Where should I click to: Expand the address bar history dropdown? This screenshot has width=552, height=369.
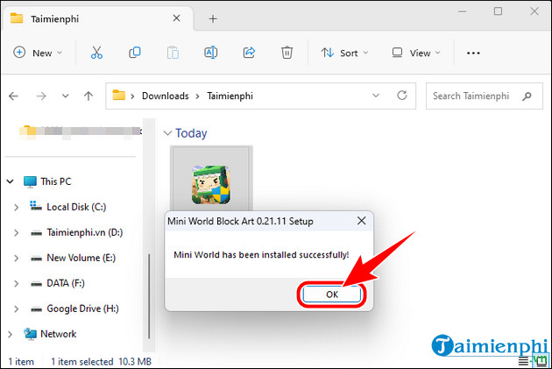[x=376, y=96]
